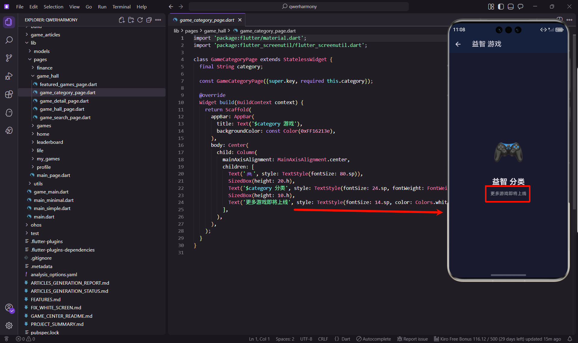The image size is (578, 343).
Task: Toggle notifications bell in status bar
Action: [570, 339]
